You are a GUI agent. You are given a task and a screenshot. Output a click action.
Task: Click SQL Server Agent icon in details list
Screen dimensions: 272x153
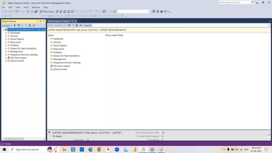point(51,66)
